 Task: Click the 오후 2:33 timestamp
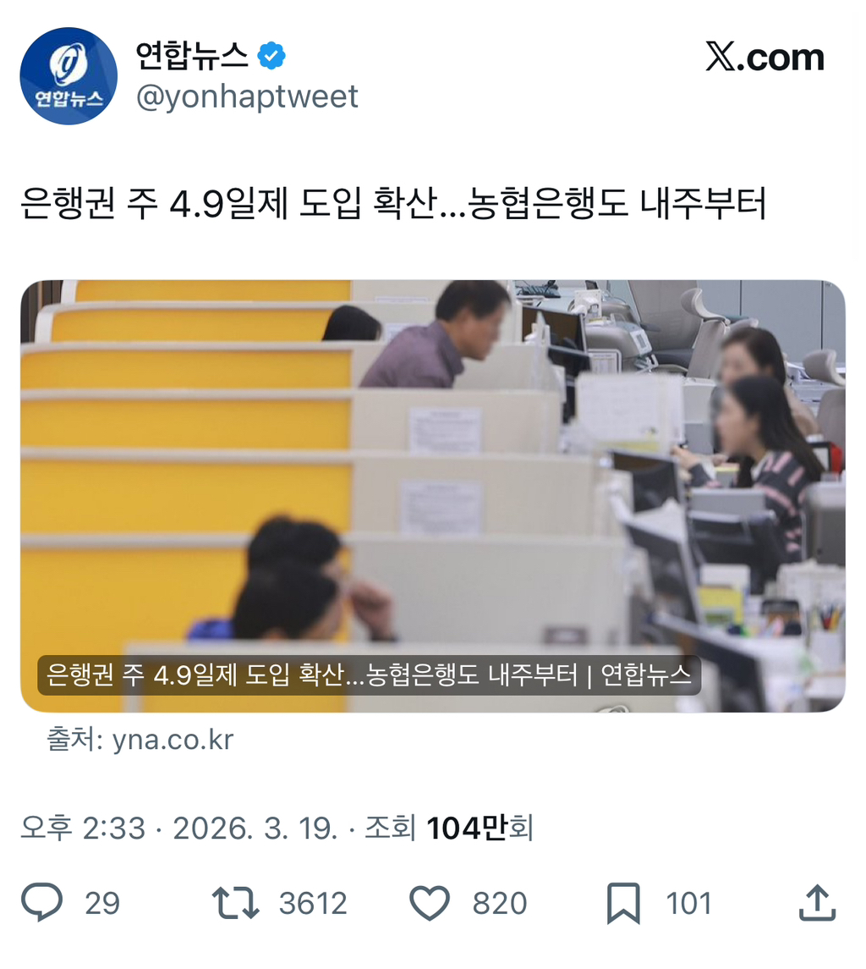click(84, 828)
